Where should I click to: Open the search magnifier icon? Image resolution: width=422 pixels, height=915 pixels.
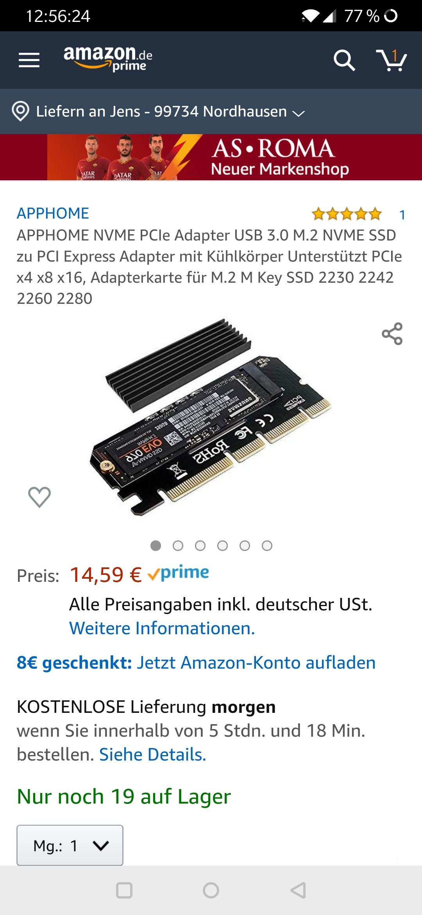344,60
